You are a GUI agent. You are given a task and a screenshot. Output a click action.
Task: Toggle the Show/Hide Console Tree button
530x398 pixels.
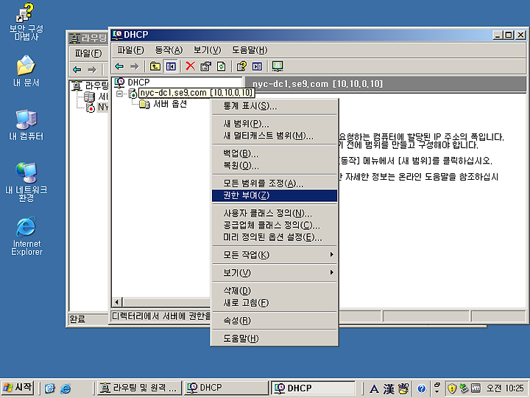pos(171,66)
